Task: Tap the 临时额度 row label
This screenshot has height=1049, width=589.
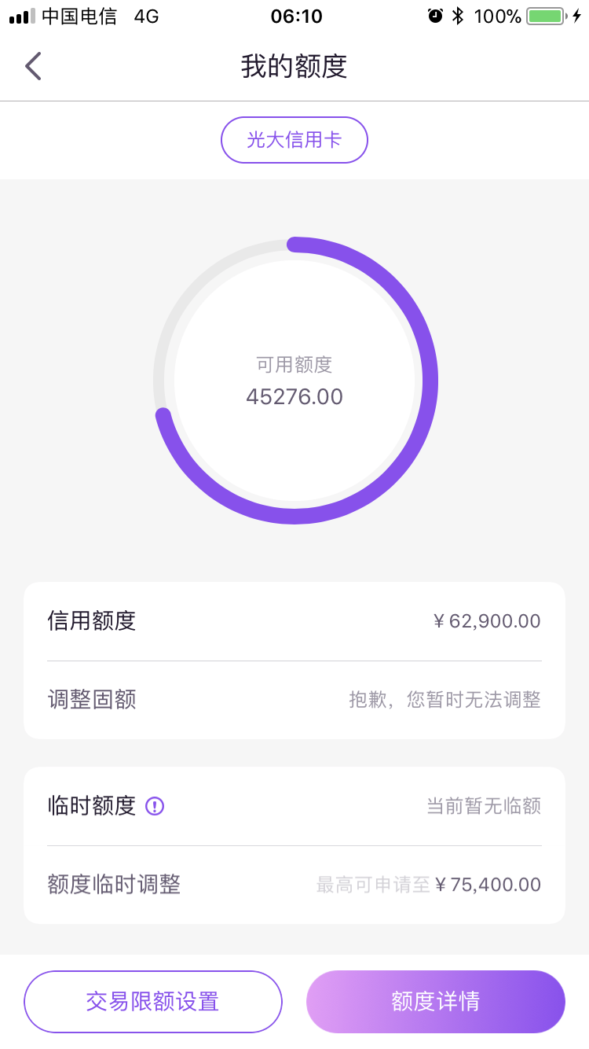Action: click(92, 806)
